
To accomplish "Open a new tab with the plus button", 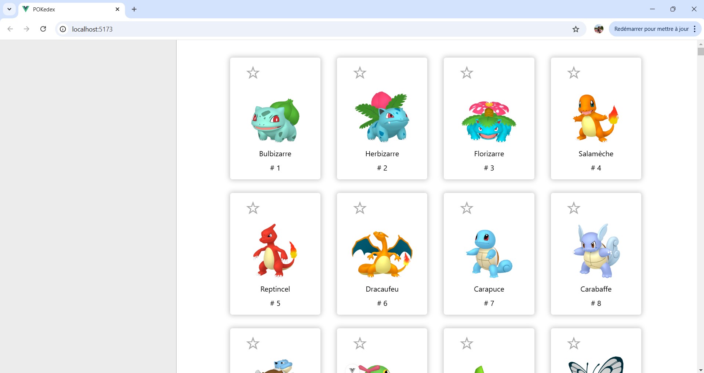I will [134, 9].
